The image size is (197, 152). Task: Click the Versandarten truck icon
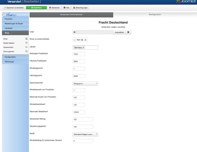point(26,47)
